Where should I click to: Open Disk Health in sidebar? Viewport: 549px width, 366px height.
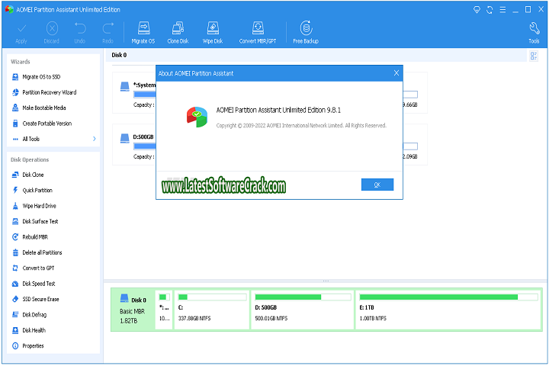click(34, 330)
